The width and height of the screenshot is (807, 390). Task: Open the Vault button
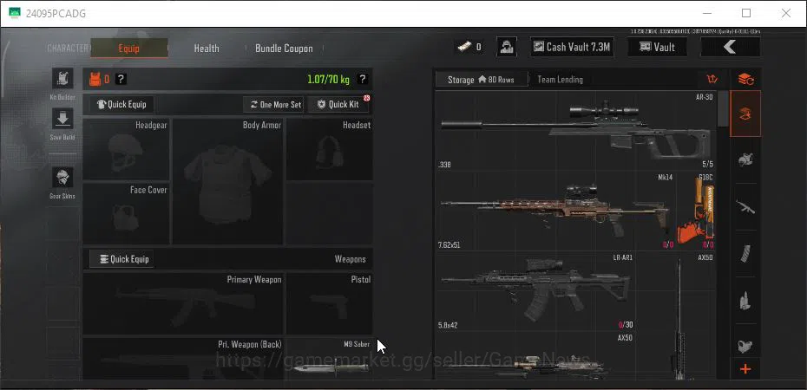[657, 47]
